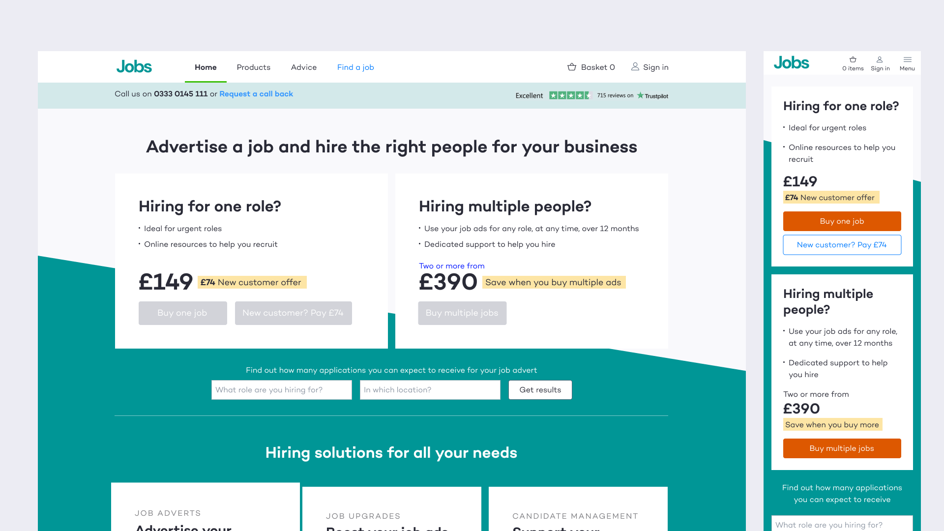Click the grey Buy multiple jobs button on desktop

462,313
